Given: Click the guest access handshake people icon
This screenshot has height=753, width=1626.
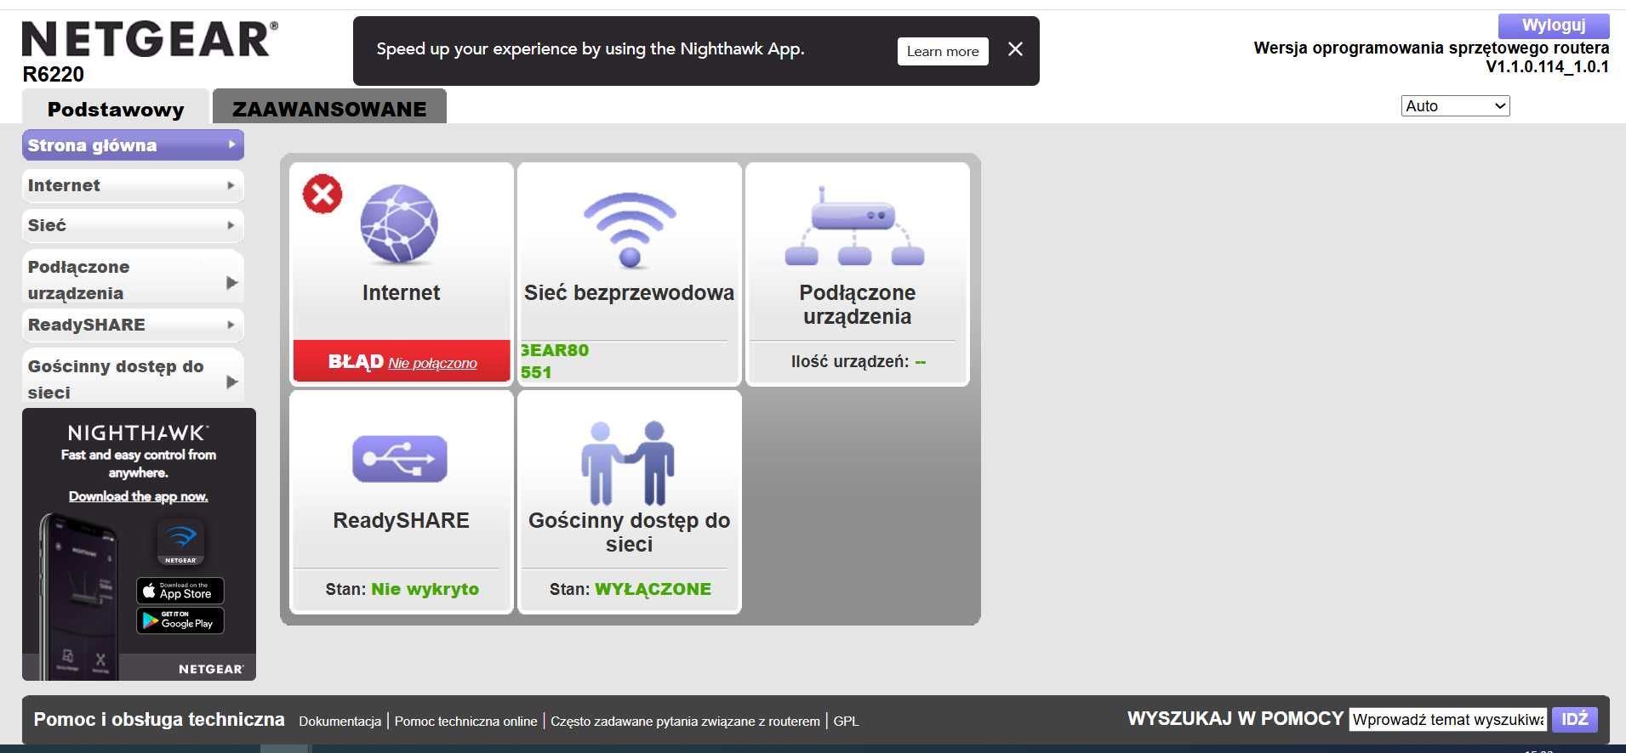Looking at the screenshot, I should coord(628,462).
